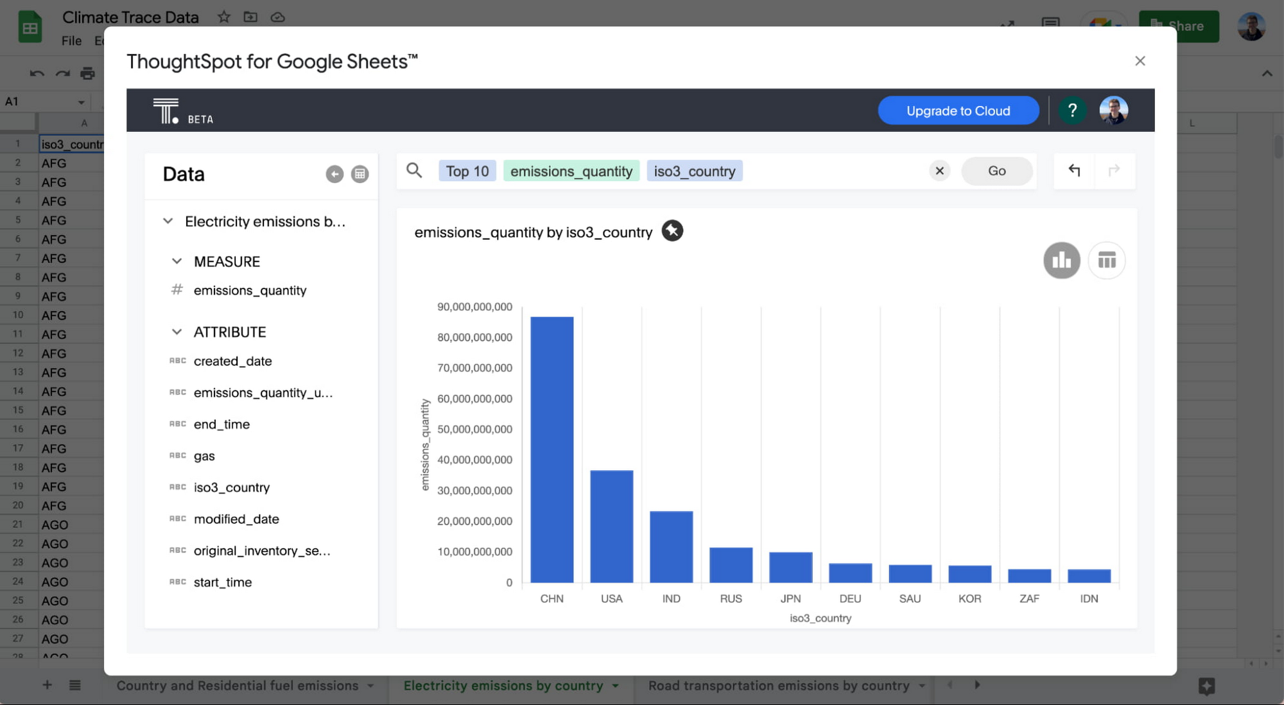1284x705 pixels.
Task: Select the created_date attribute
Action: pos(233,361)
